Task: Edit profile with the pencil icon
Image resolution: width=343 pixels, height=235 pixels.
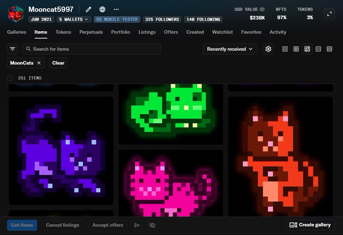Action: point(88,10)
